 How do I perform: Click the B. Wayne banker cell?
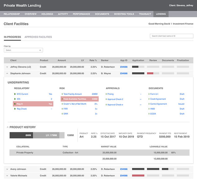pos(106,74)
